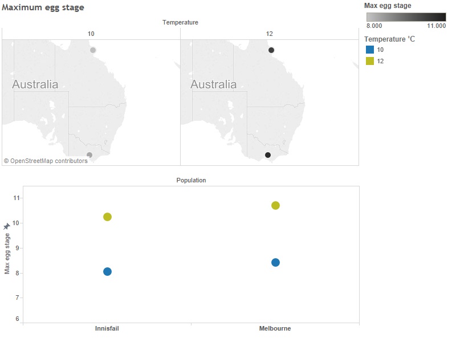Select Innisfail marker on the 12°C map
Viewport: 452px width, 338px height.
271,50
